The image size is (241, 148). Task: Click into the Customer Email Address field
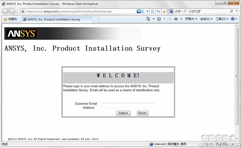(x=128, y=105)
